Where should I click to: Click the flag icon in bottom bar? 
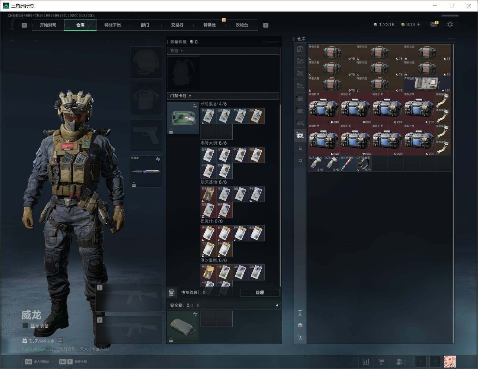(381, 362)
